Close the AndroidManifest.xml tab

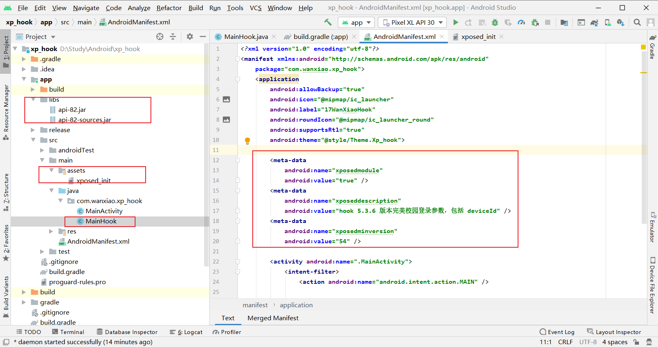pos(442,36)
